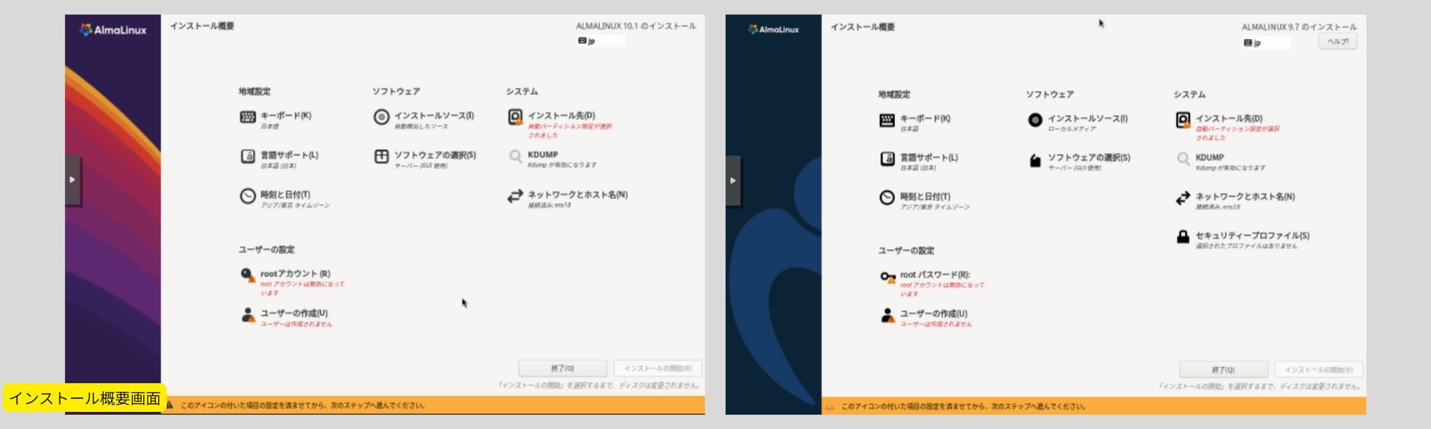Expand the side panel arrow in the AlmaLinux 9.7 installer
This screenshot has width=1431, height=429.
point(733,180)
